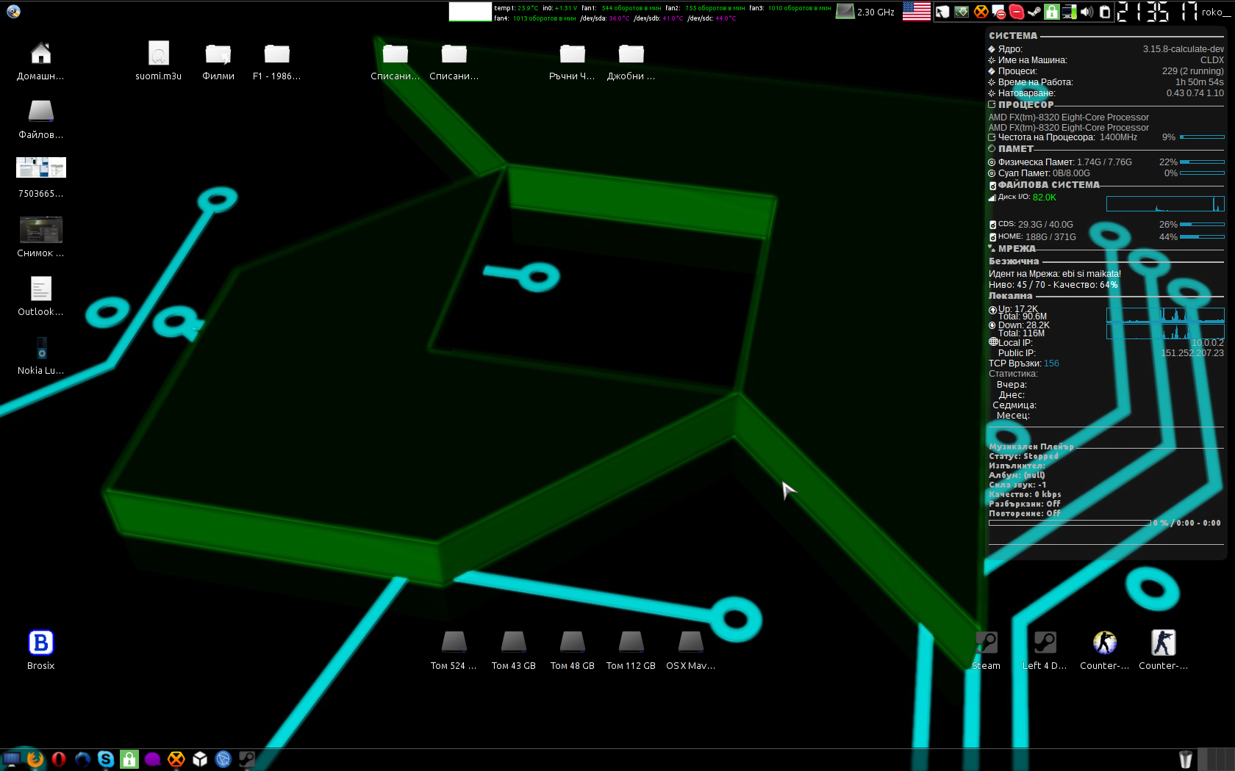This screenshot has height=771, width=1235.
Task: Click the music player progress bar
Action: coord(1070,523)
